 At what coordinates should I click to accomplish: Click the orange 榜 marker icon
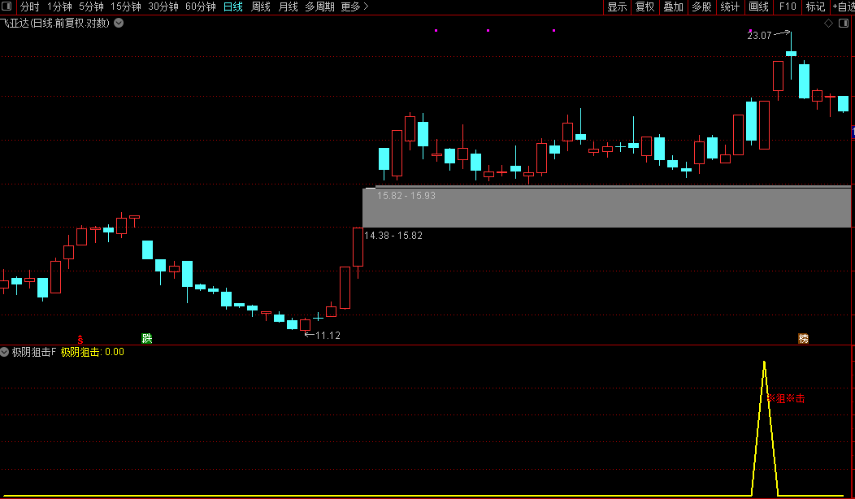(803, 338)
